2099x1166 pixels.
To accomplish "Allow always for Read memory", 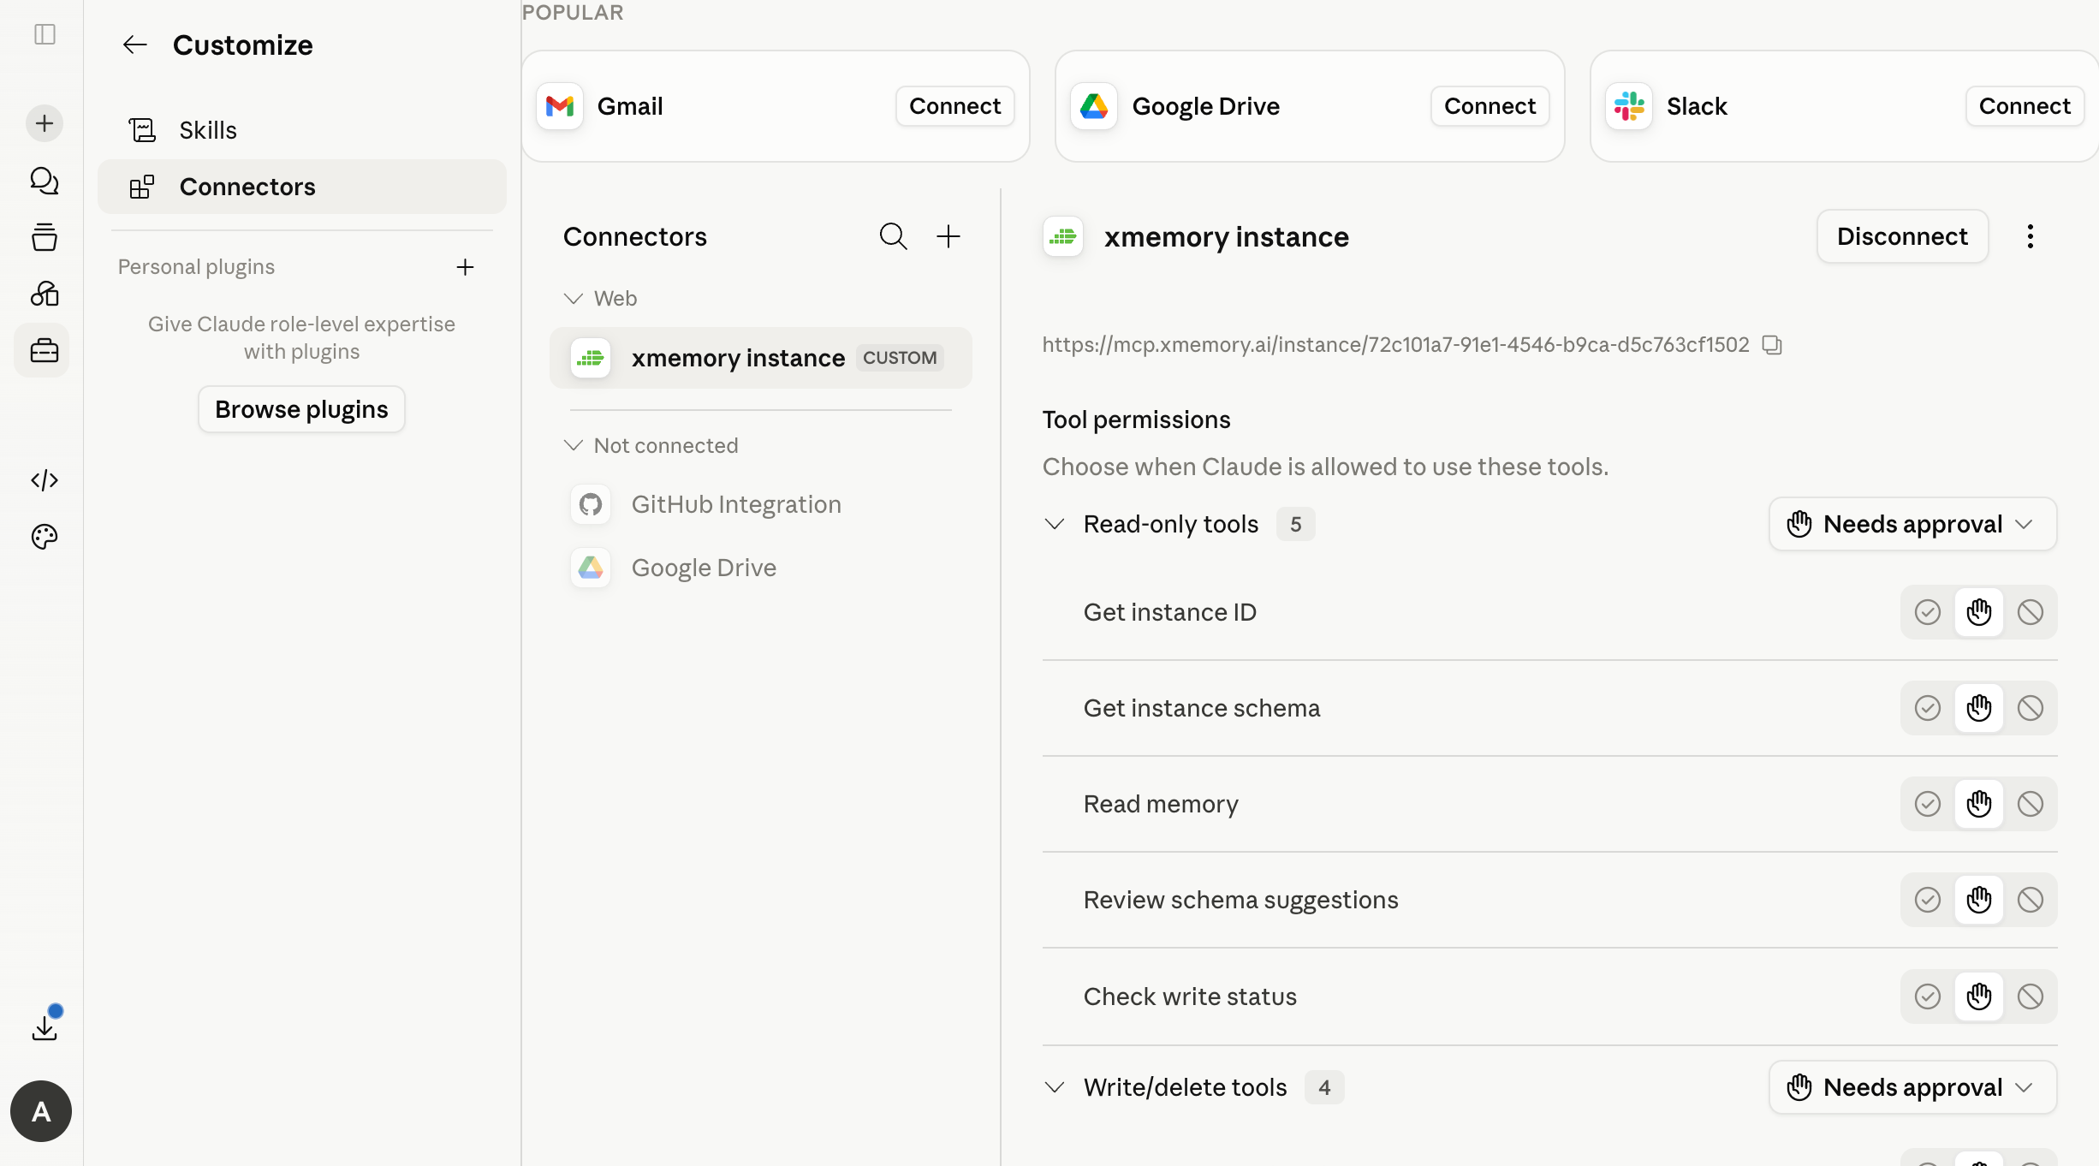I will pyautogui.click(x=1928, y=804).
